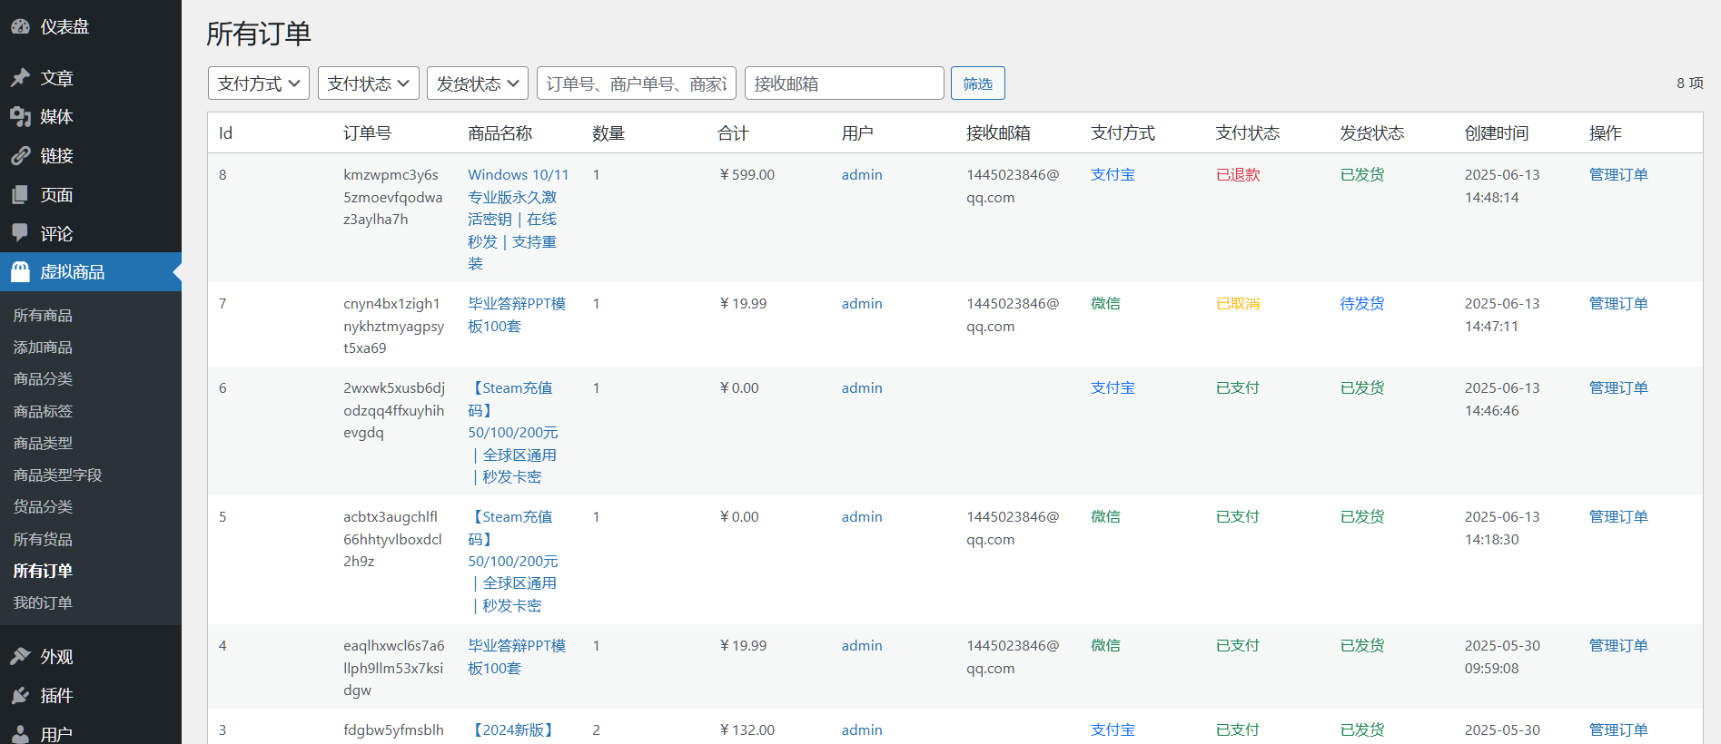Expand the 支付状态 filter dropdown
Viewport: 1721px width, 744px height.
pos(369,83)
